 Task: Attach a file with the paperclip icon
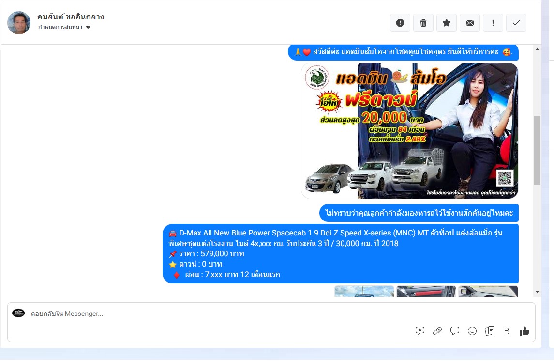point(437,331)
